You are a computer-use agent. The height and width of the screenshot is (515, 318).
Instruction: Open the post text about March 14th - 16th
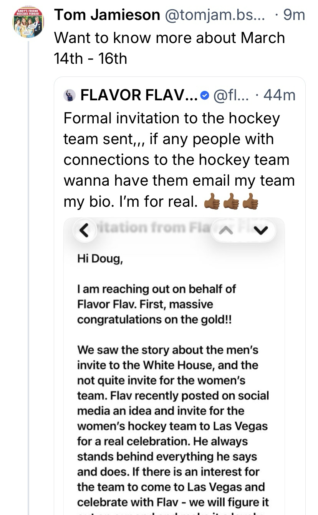point(169,48)
